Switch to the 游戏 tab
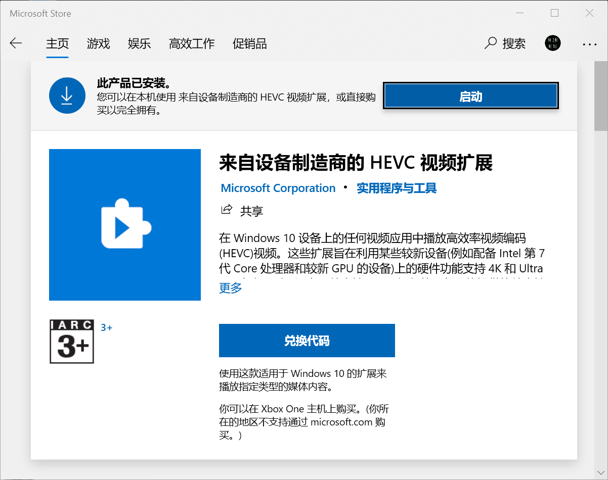The height and width of the screenshot is (480, 608). 98,44
